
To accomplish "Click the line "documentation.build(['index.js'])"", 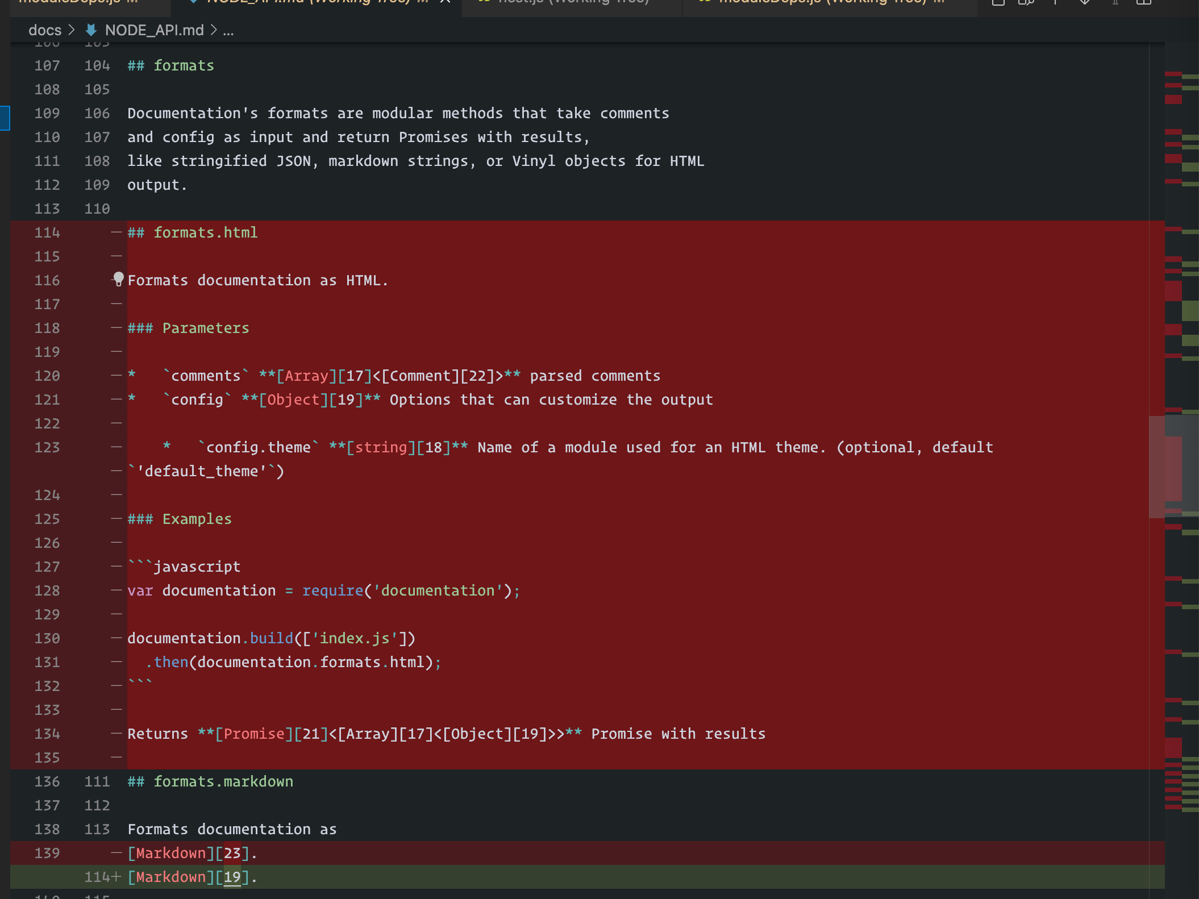I will [272, 638].
